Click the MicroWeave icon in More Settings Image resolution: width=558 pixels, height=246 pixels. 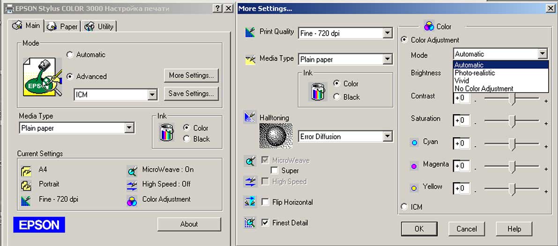(250, 161)
